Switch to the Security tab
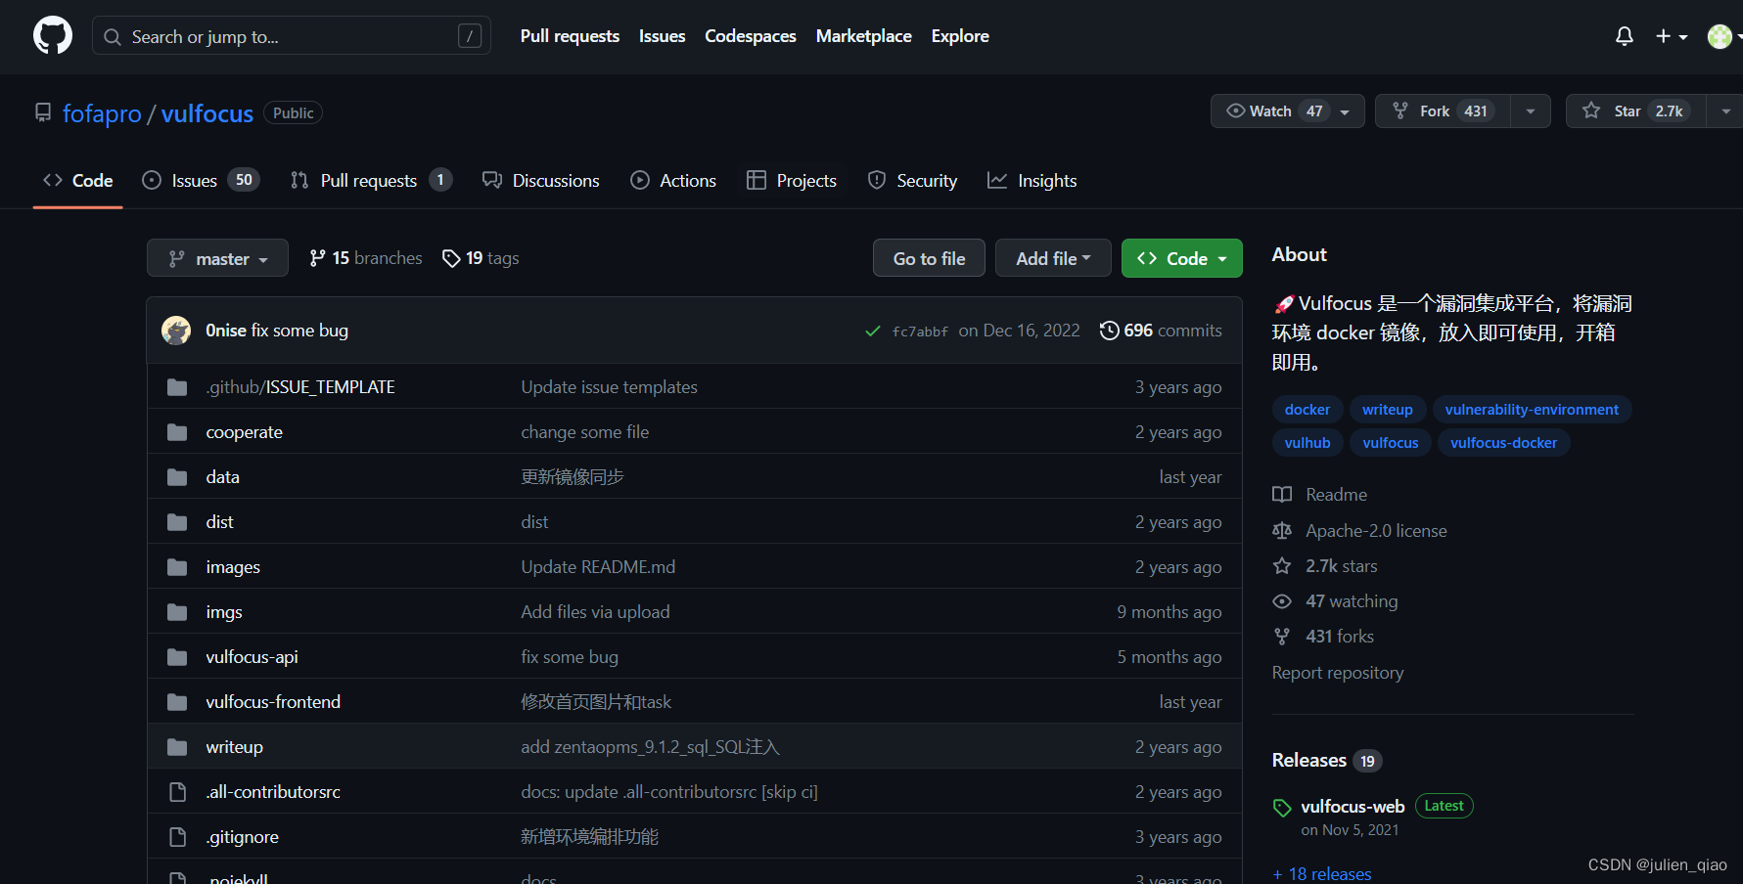The image size is (1743, 884). pyautogui.click(x=912, y=181)
